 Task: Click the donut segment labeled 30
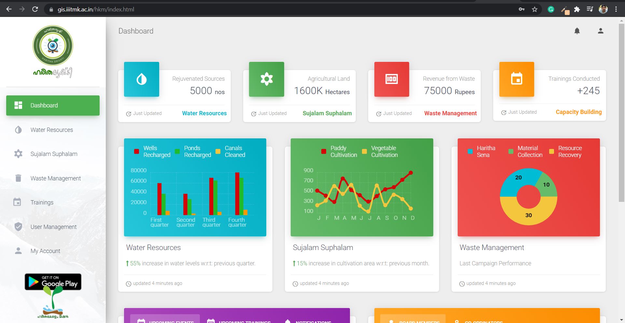pyautogui.click(x=529, y=215)
